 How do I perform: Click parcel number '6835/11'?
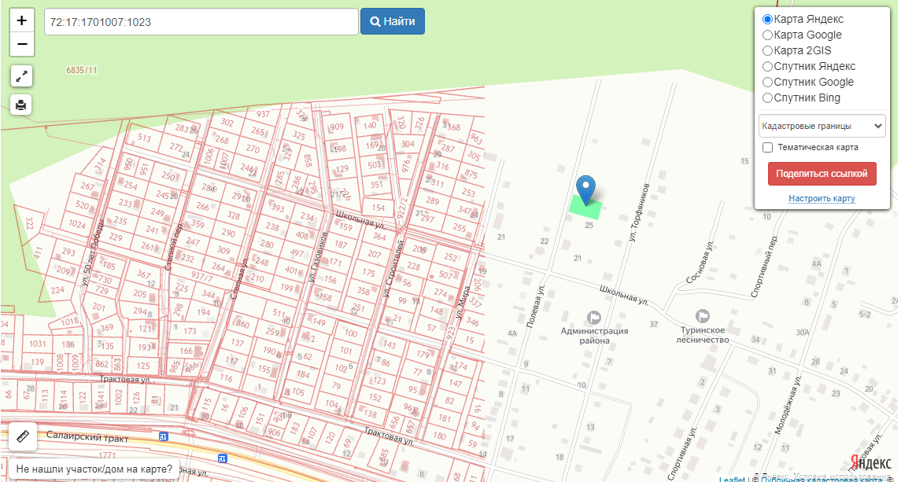pos(82,70)
